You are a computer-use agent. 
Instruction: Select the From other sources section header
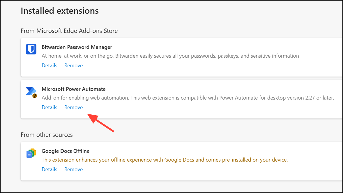[47, 134]
